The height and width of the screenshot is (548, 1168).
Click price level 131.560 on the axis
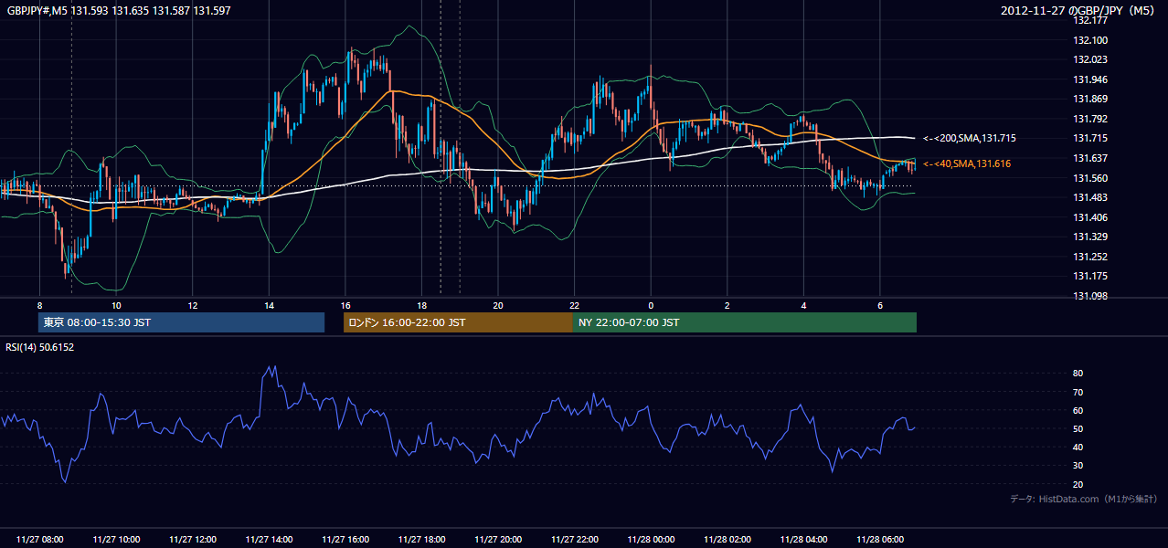point(1091,178)
